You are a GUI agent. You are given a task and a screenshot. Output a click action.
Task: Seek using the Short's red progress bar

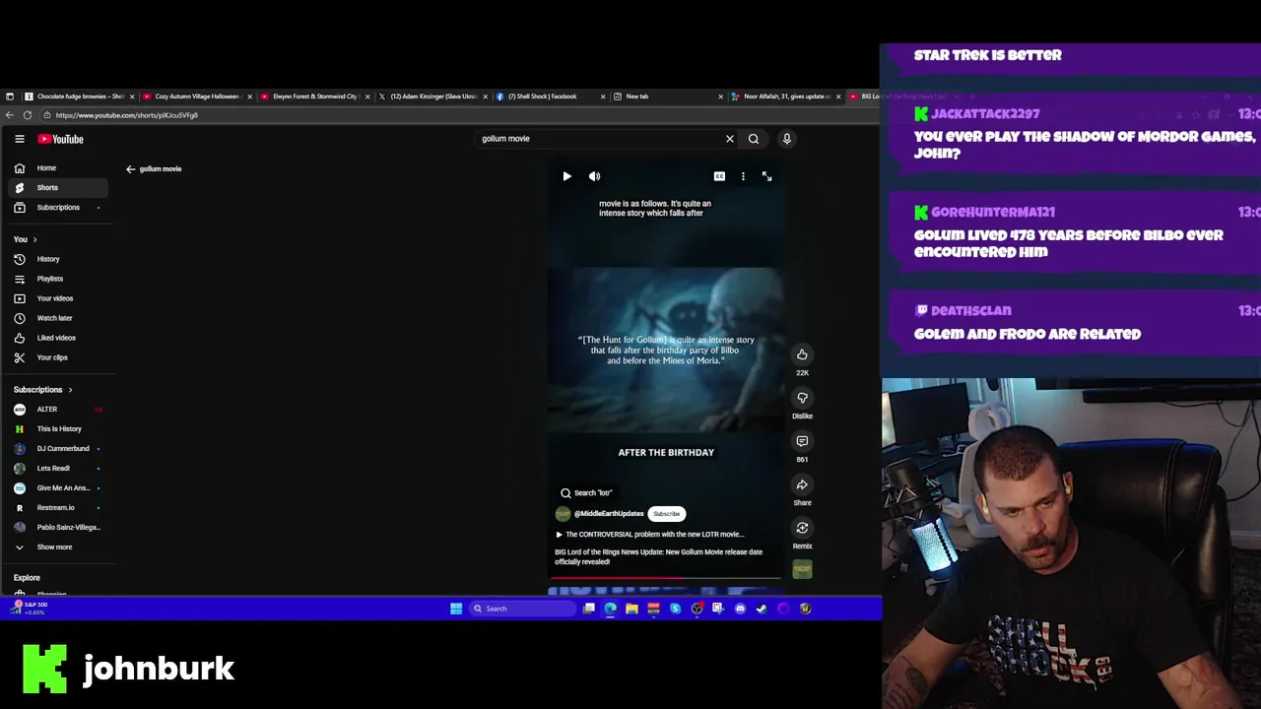pos(666,578)
